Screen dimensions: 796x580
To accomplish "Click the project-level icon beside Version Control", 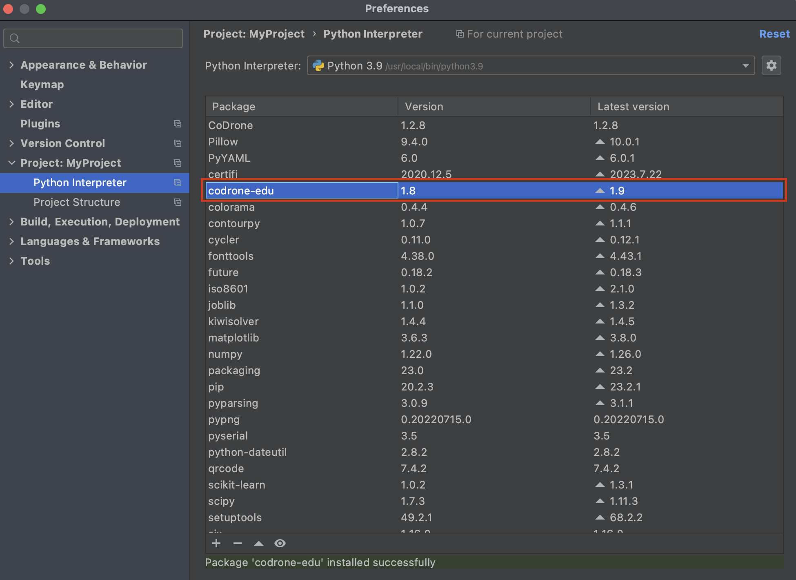I will (177, 143).
